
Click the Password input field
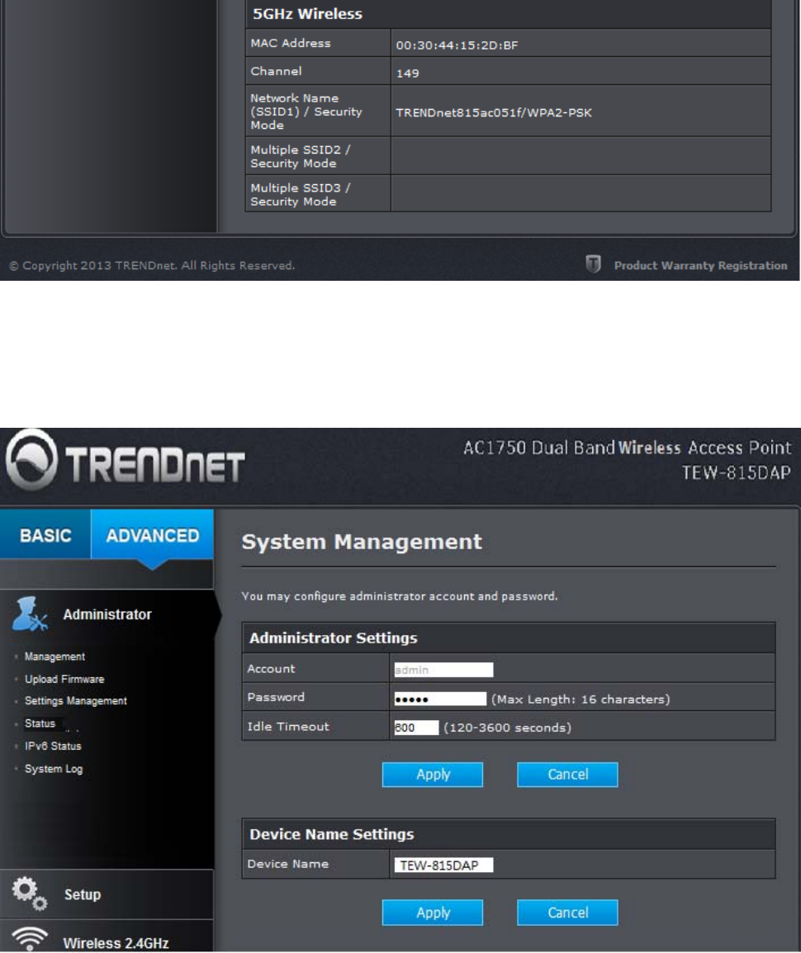(440, 699)
